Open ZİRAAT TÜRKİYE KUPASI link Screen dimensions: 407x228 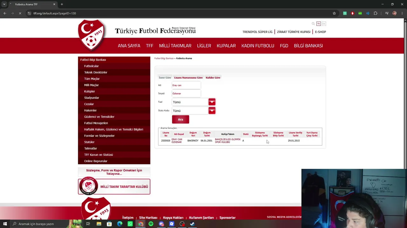pos(294,32)
